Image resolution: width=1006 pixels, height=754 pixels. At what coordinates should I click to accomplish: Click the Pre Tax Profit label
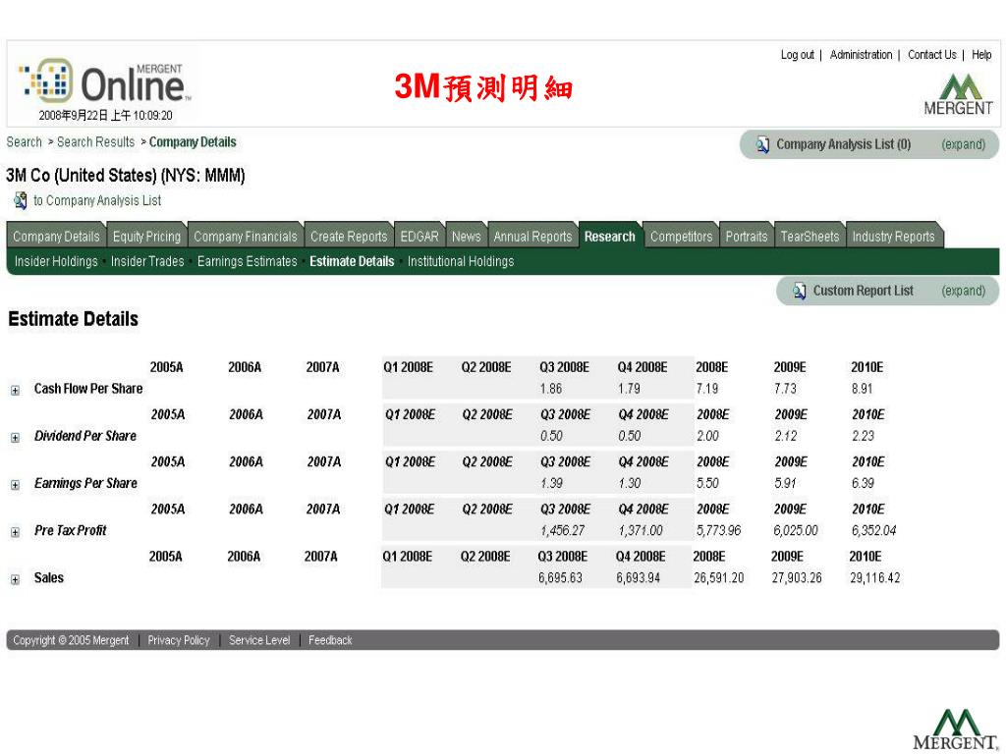click(71, 531)
